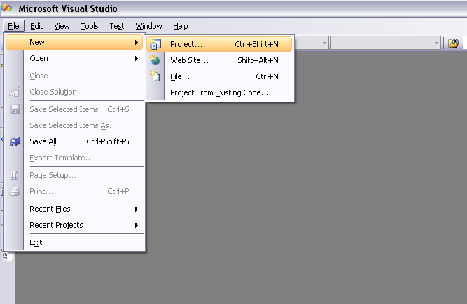Open the Tools menu
Image resolution: width=467 pixels, height=304 pixels.
point(90,26)
